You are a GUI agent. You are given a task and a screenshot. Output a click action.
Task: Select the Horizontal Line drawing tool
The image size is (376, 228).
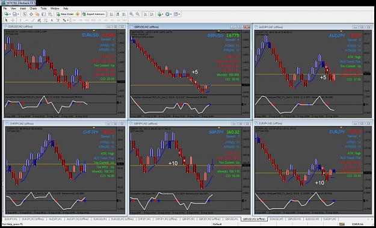coord(27,20)
